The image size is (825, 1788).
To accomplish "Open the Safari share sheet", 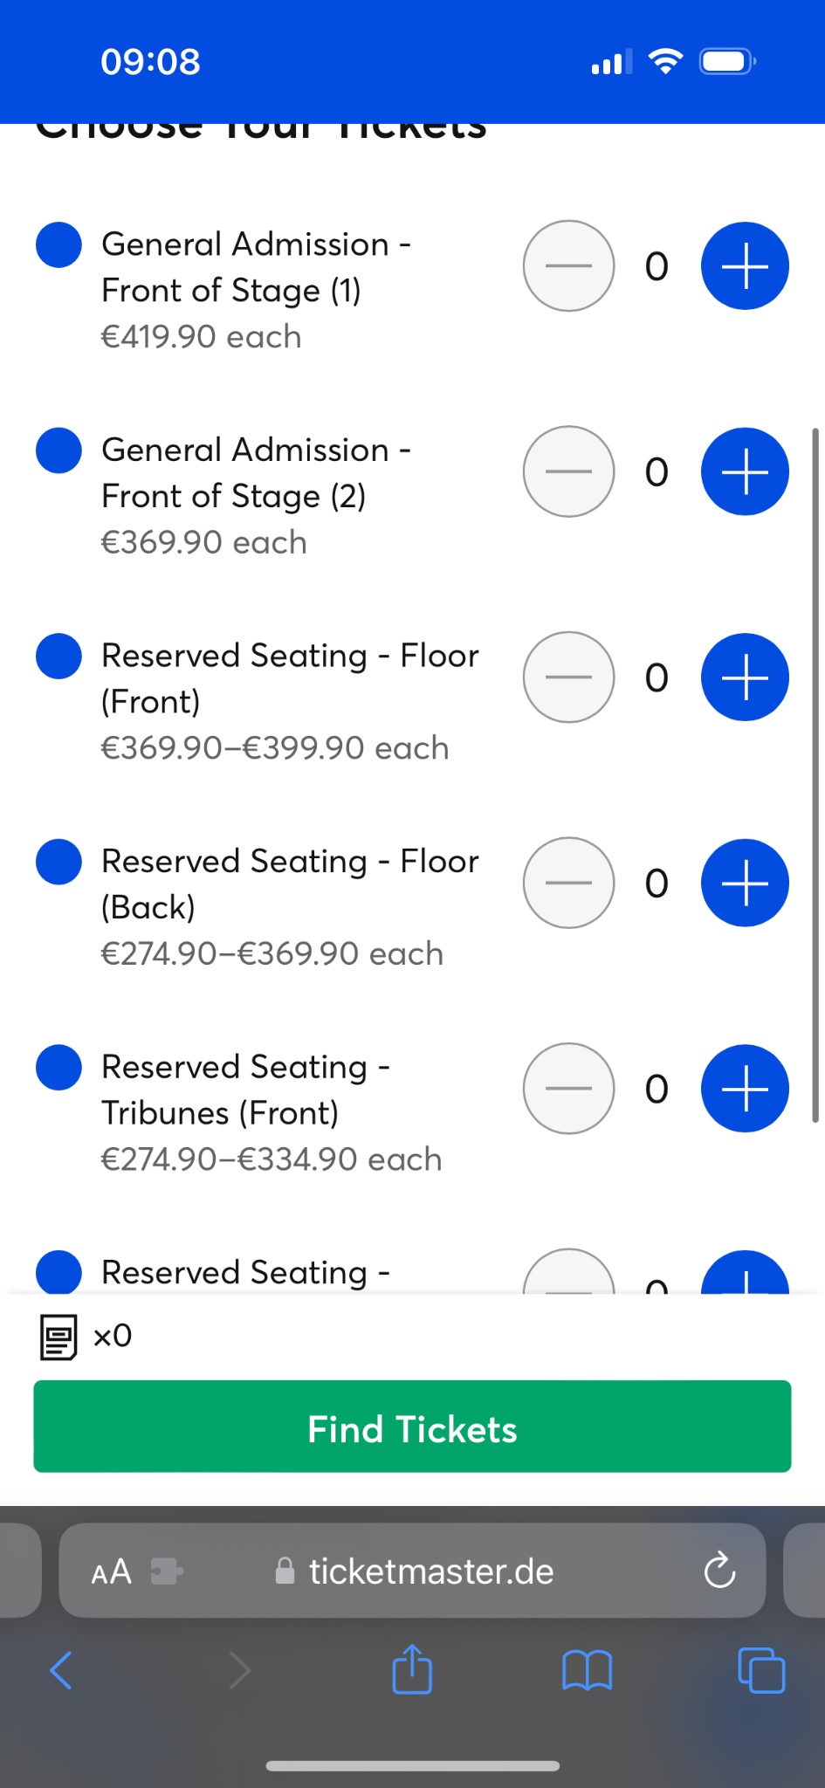I will click(412, 1669).
